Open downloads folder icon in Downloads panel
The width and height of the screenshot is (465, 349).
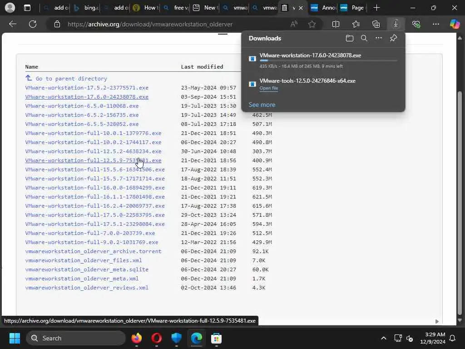click(349, 38)
